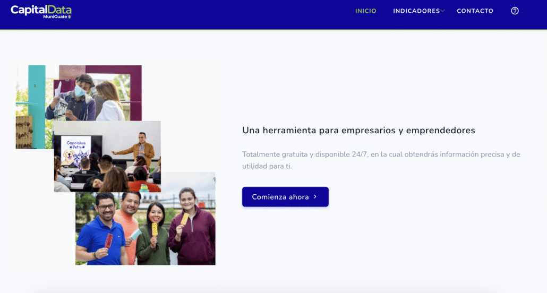Open the help question mark icon
Viewport: 547px width, 293px height.
point(515,11)
